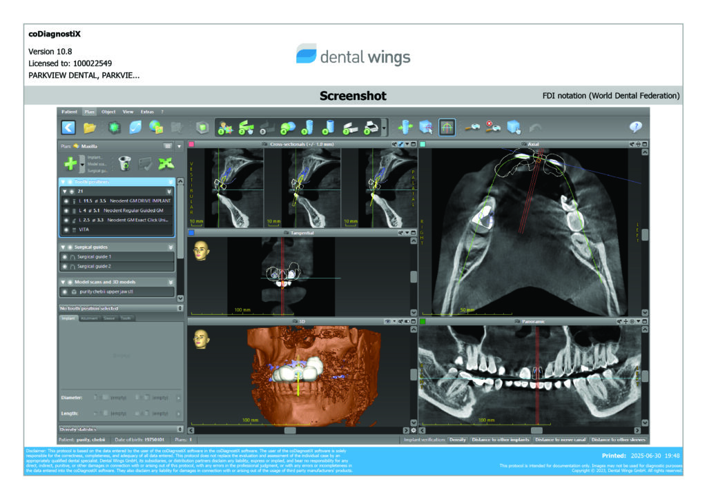This screenshot has height=499, width=707.
Task: Open the Plan menu
Action: tap(89, 112)
